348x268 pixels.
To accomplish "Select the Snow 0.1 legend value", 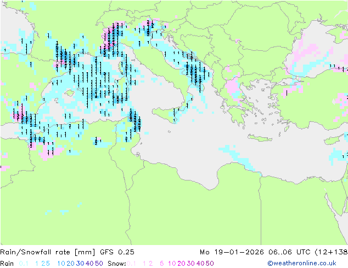I will pyautogui.click(x=131, y=264).
